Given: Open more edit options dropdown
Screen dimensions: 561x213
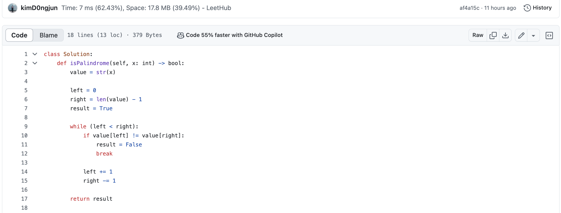Looking at the screenshot, I should point(533,35).
